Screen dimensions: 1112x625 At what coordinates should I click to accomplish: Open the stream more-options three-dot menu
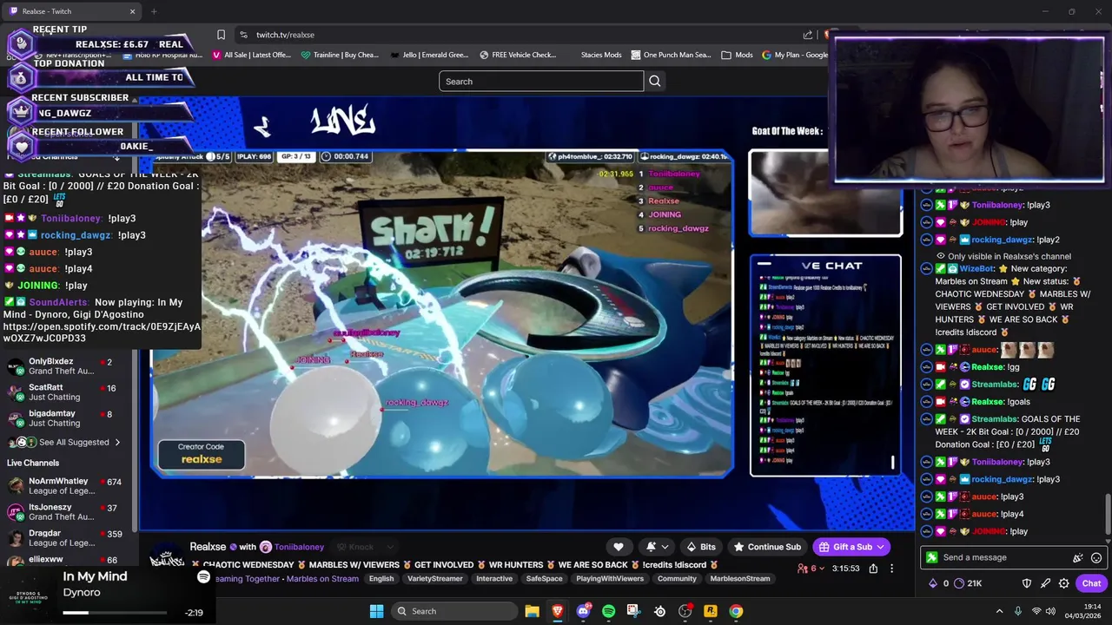(x=891, y=569)
